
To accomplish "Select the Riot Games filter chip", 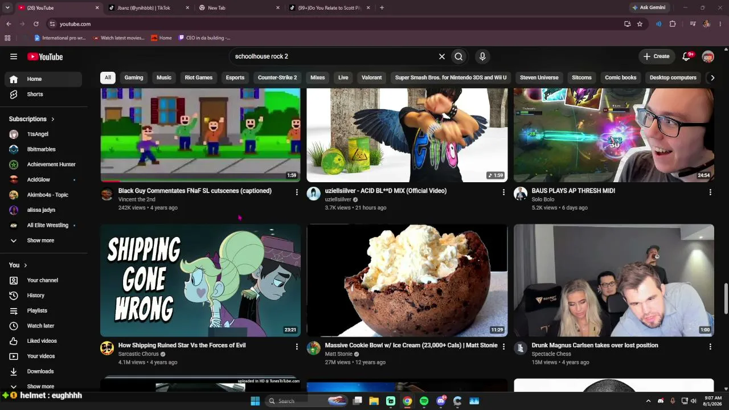I will pyautogui.click(x=199, y=77).
